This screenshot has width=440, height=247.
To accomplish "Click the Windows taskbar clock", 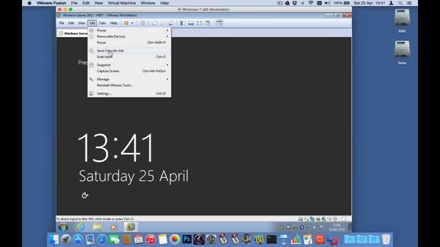I will [x=336, y=227].
